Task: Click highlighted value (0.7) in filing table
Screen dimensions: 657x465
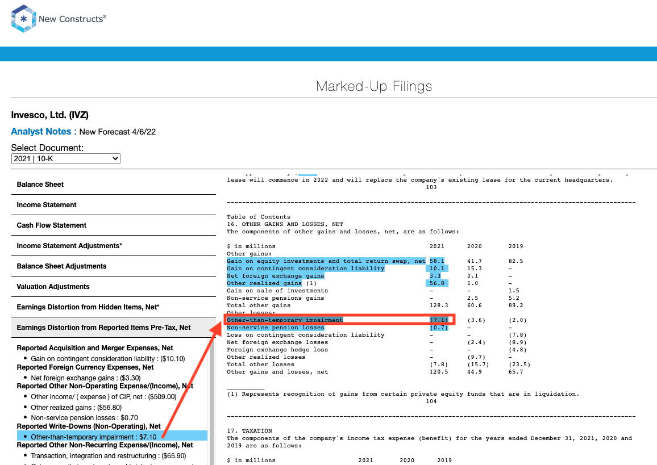Action: 439,328
